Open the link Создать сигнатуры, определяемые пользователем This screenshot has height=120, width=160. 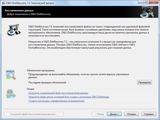coord(56,101)
